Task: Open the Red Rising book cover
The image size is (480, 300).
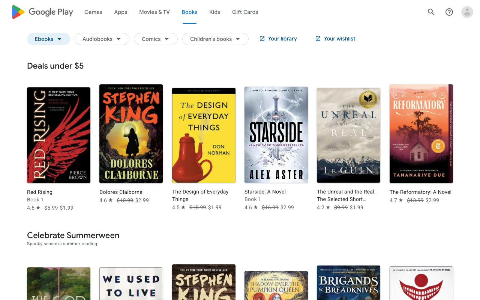Action: 58,135
